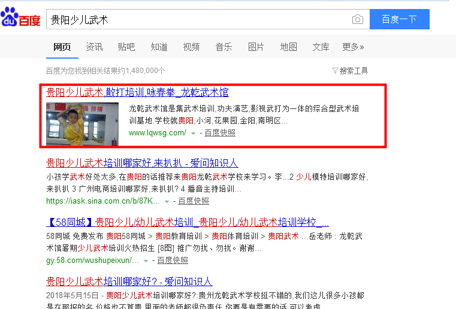Click the 百度一下 search button
Screen dimensions: 456x309
click(400, 19)
